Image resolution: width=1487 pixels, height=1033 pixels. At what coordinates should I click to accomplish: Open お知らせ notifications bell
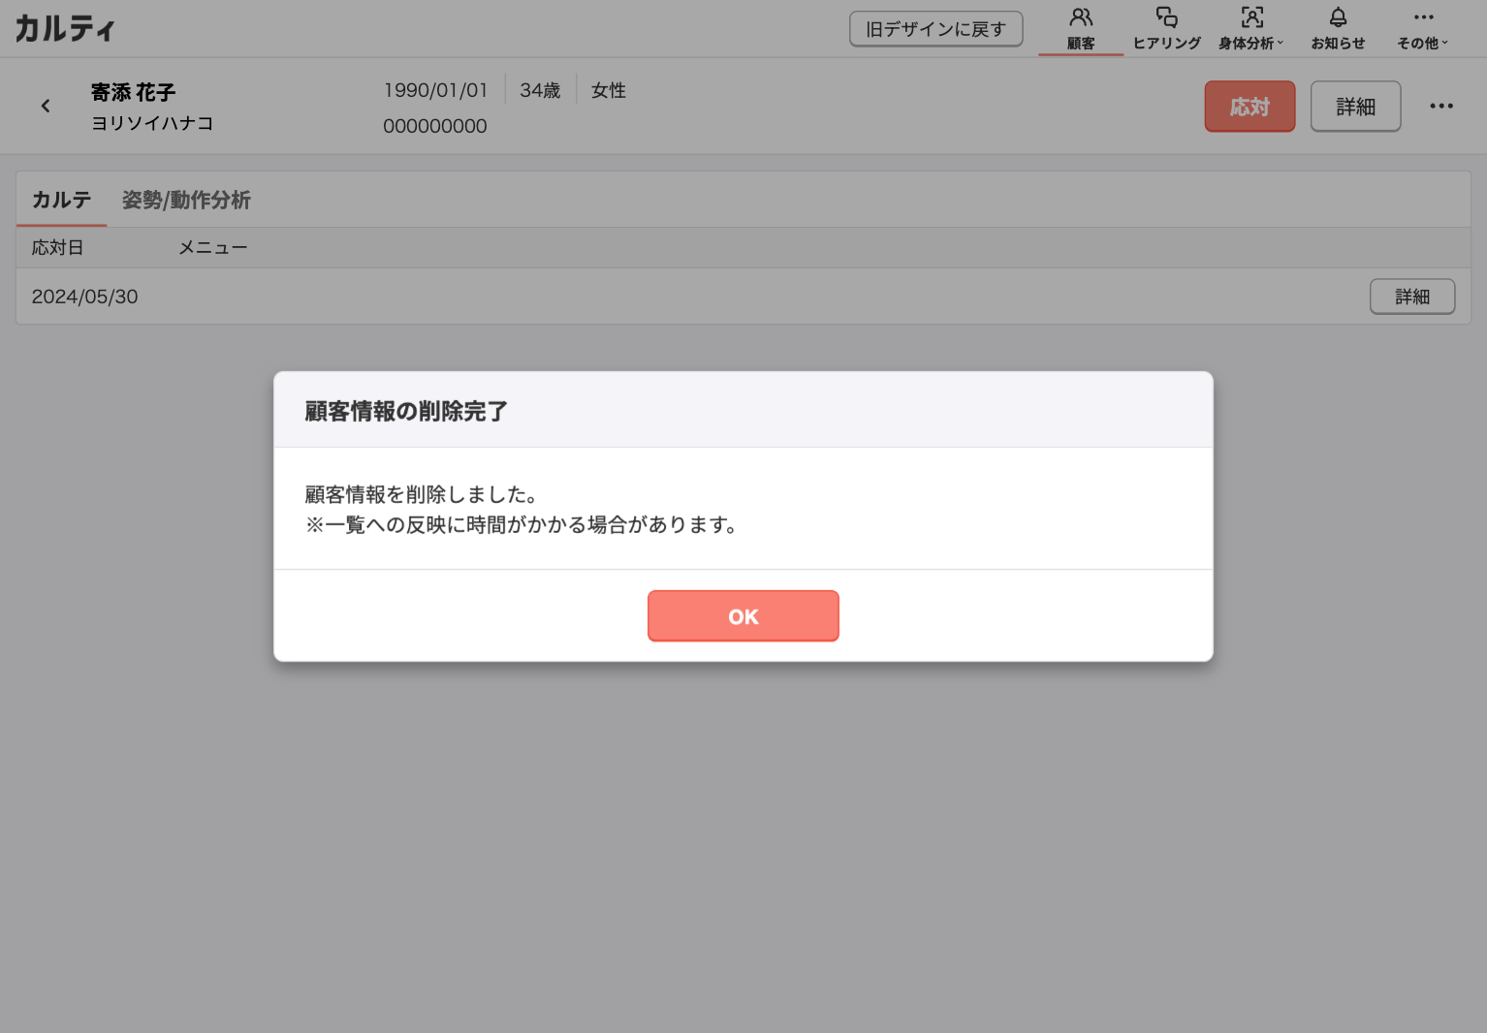coord(1338,29)
